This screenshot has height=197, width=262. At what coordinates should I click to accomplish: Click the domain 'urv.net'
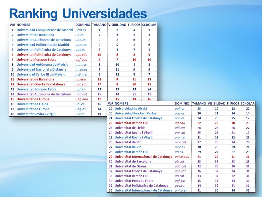[x=180, y=138]
